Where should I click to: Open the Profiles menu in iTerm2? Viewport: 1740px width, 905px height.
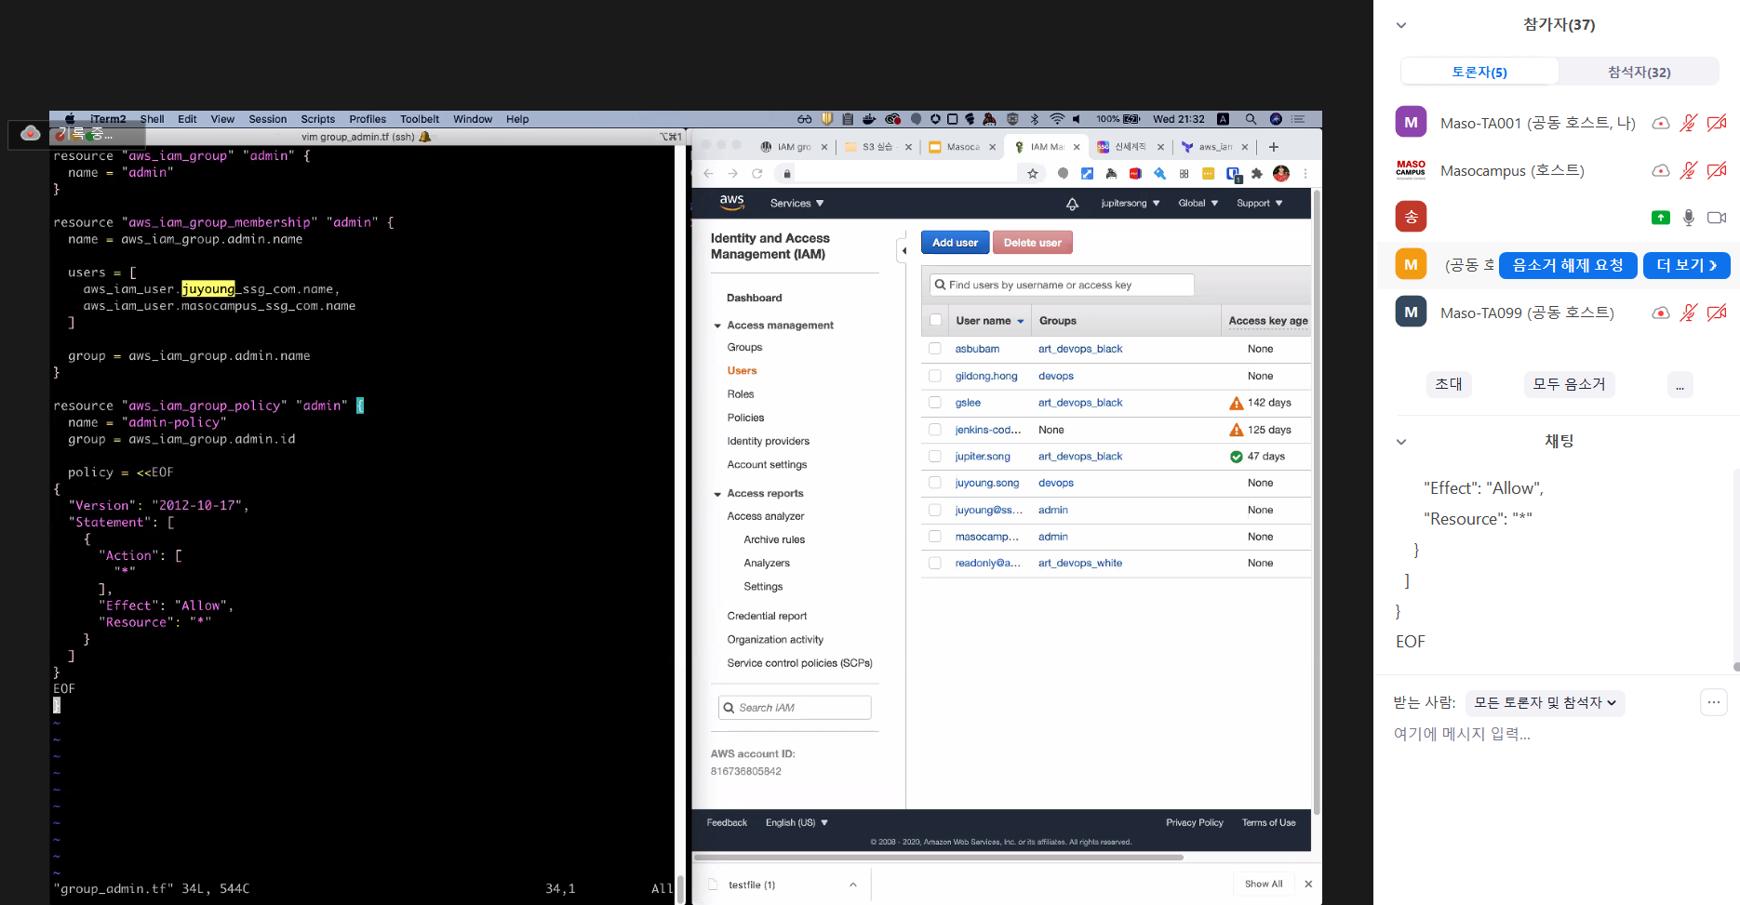coord(368,119)
